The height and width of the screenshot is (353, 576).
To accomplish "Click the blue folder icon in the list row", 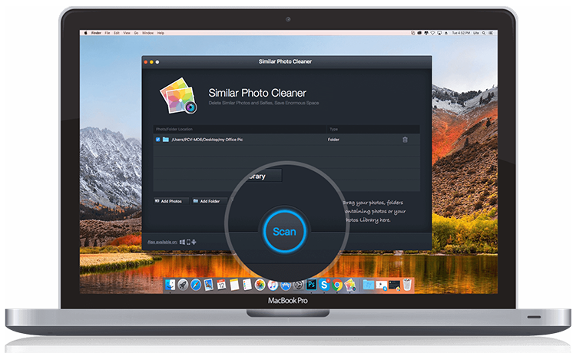I will click(166, 140).
